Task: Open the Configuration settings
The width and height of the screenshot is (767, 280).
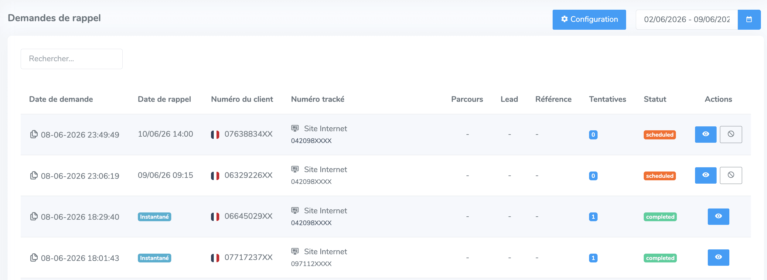Action: [x=589, y=20]
